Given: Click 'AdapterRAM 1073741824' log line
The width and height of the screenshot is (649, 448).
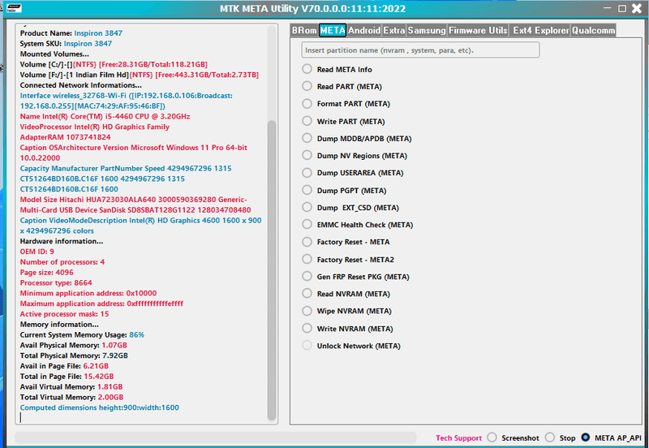Looking at the screenshot, I should coord(66,137).
